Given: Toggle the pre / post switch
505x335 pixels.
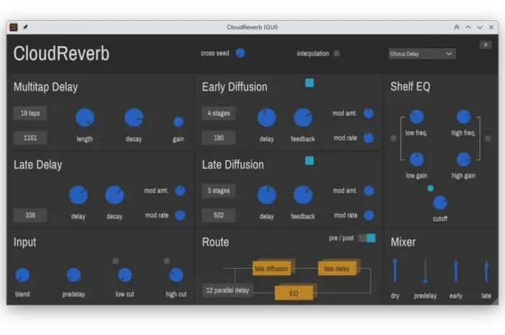Looking at the screenshot, I should pos(366,238).
